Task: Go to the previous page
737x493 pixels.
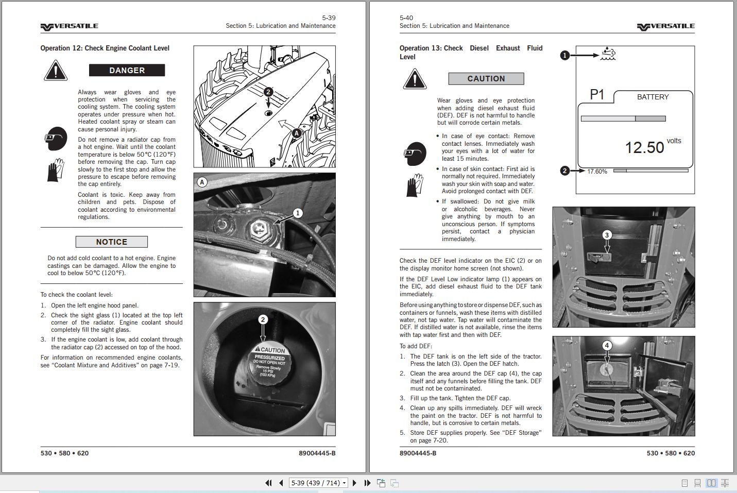Action: pyautogui.click(x=281, y=483)
